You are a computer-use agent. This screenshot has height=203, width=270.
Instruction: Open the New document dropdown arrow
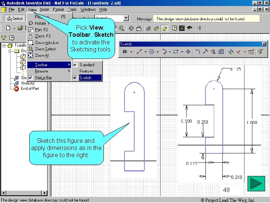(x=14, y=28)
